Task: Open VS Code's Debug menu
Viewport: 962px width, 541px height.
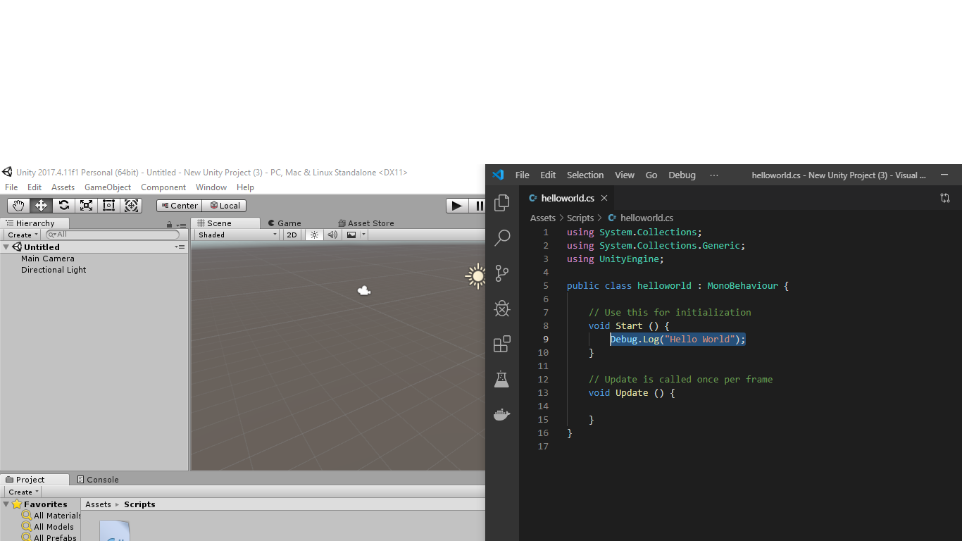Action: coord(682,175)
